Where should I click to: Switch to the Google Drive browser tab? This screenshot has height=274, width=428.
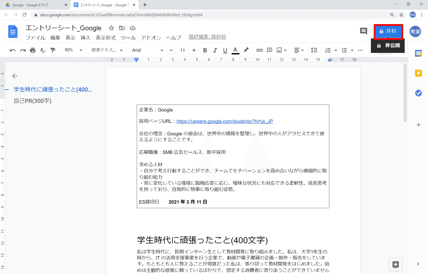[x=32, y=5]
